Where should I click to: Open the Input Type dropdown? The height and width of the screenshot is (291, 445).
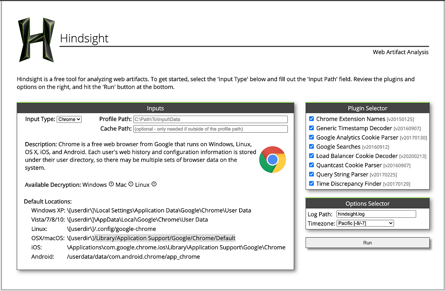69,119
